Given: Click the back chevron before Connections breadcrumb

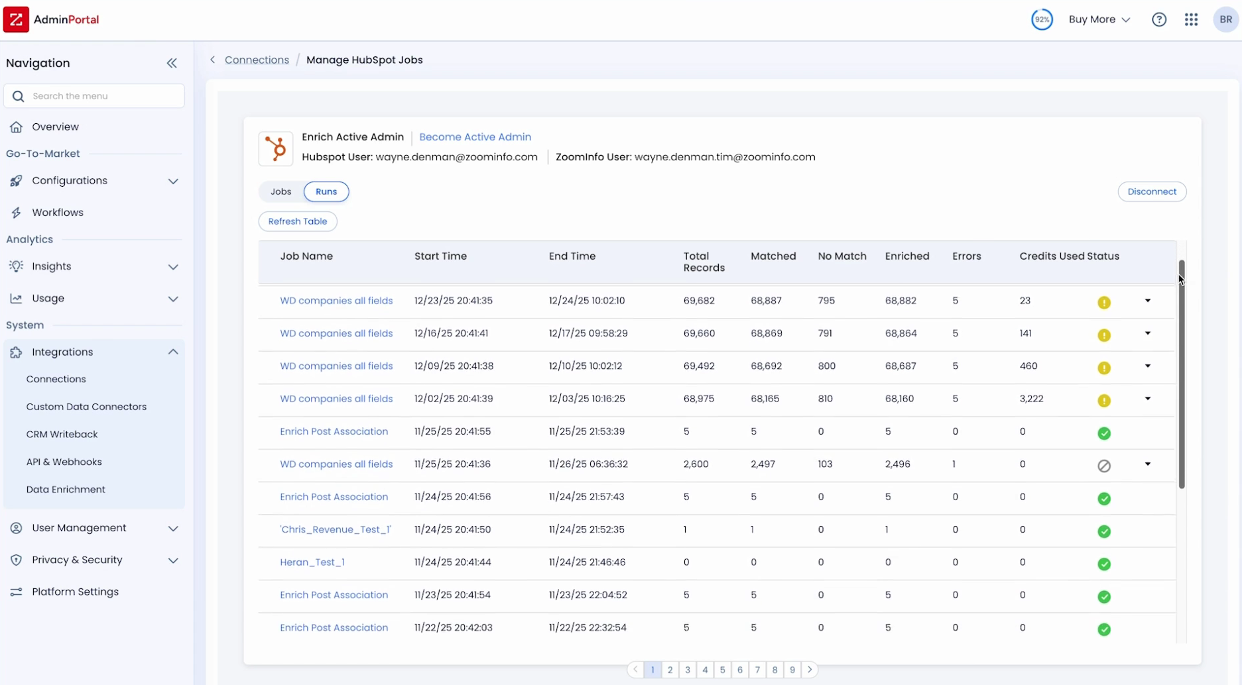Looking at the screenshot, I should tap(213, 60).
